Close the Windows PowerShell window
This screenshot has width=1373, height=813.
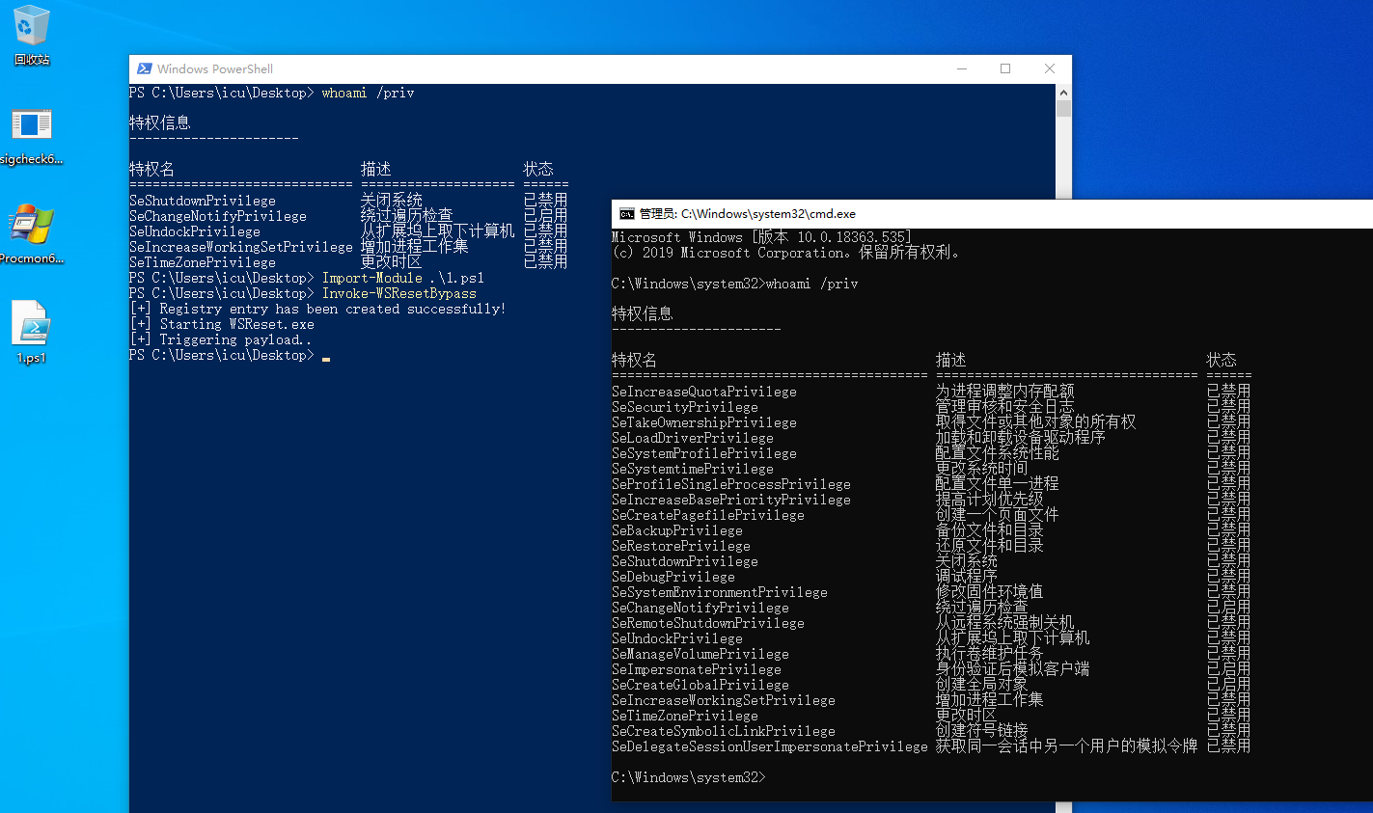1050,68
